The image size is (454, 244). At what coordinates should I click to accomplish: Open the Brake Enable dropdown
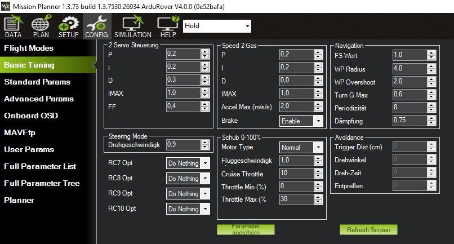tap(301, 121)
